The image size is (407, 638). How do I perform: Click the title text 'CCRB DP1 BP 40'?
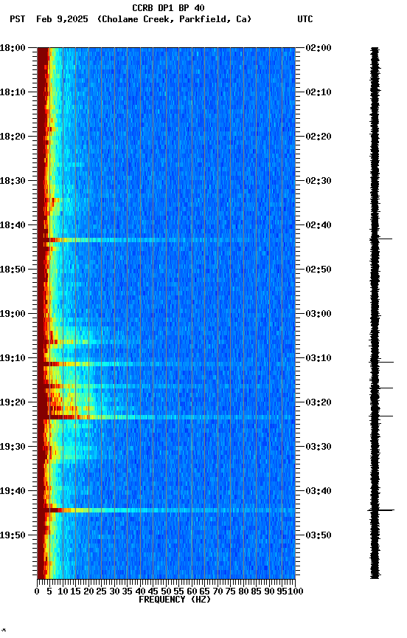tap(168, 7)
